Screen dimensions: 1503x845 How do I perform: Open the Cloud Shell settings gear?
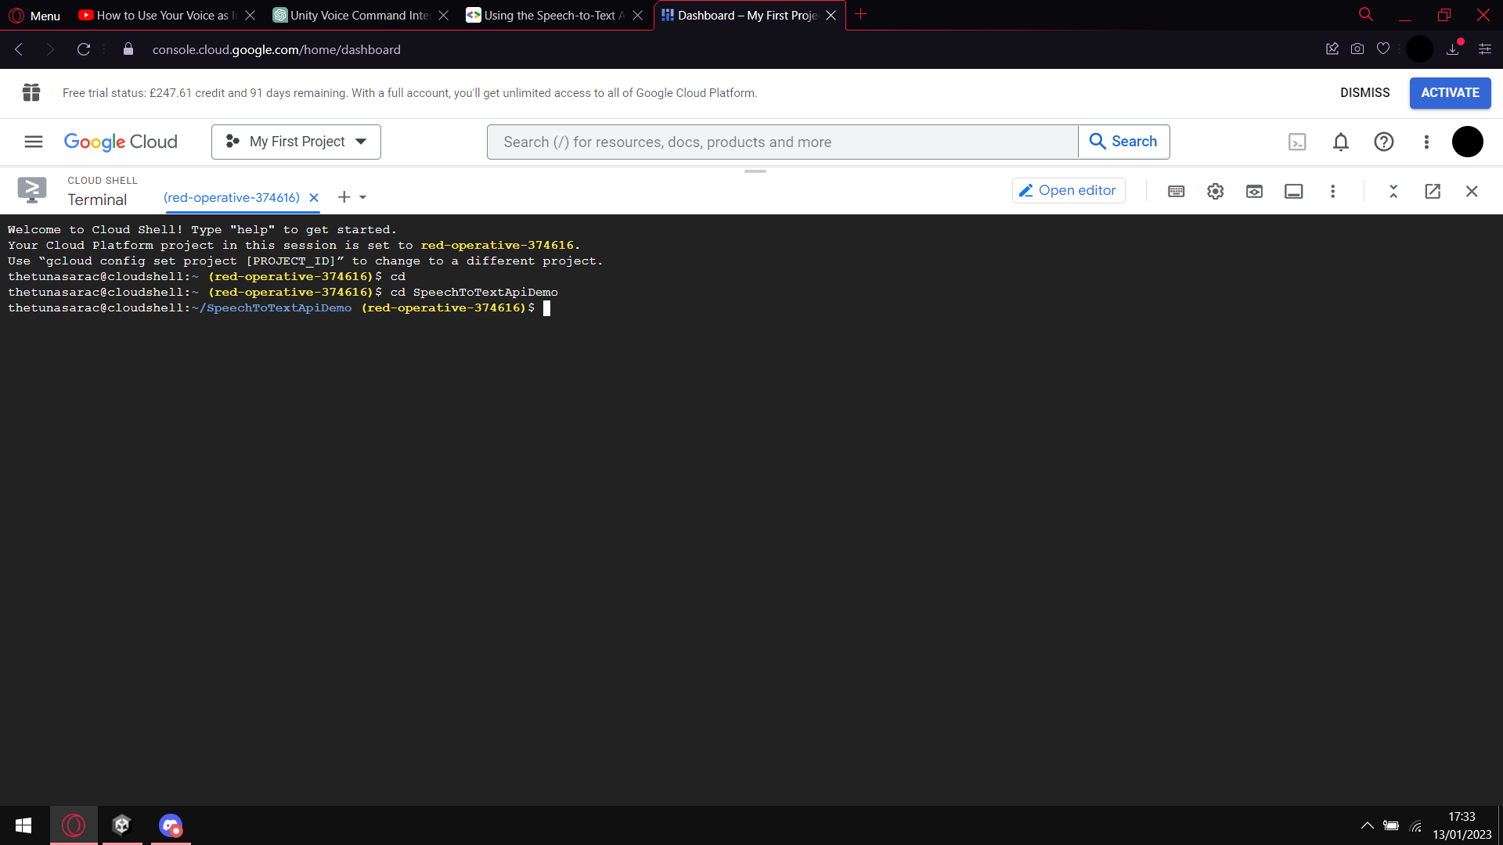(x=1215, y=191)
